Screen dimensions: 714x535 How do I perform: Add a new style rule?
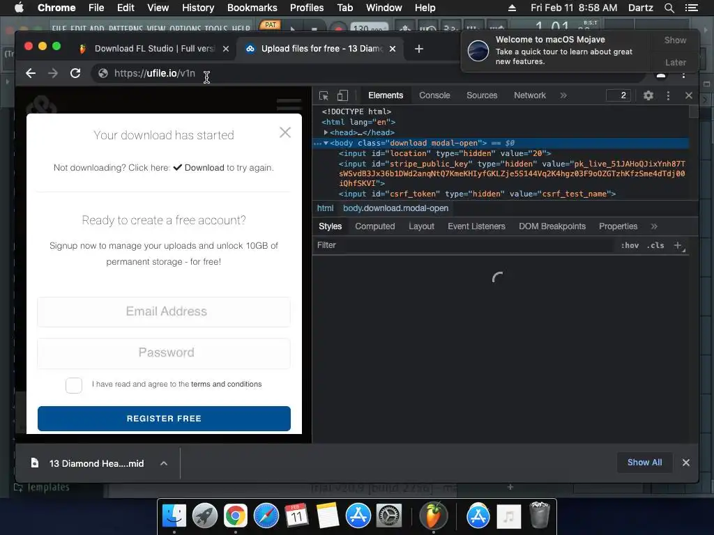678,245
